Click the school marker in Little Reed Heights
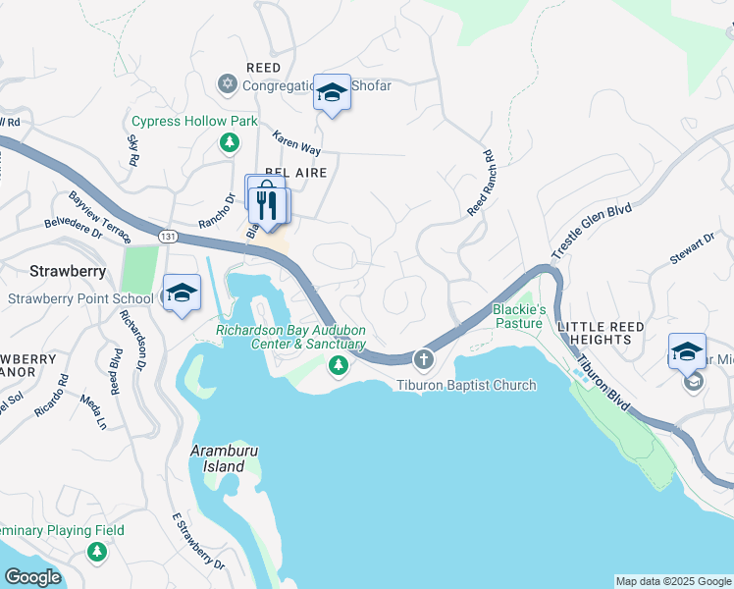The width and height of the screenshot is (734, 589). click(687, 354)
